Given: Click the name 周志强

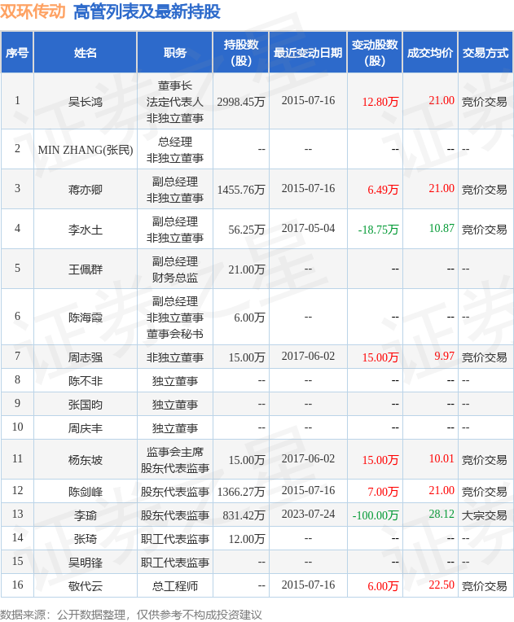Looking at the screenshot, I should click(x=86, y=357).
